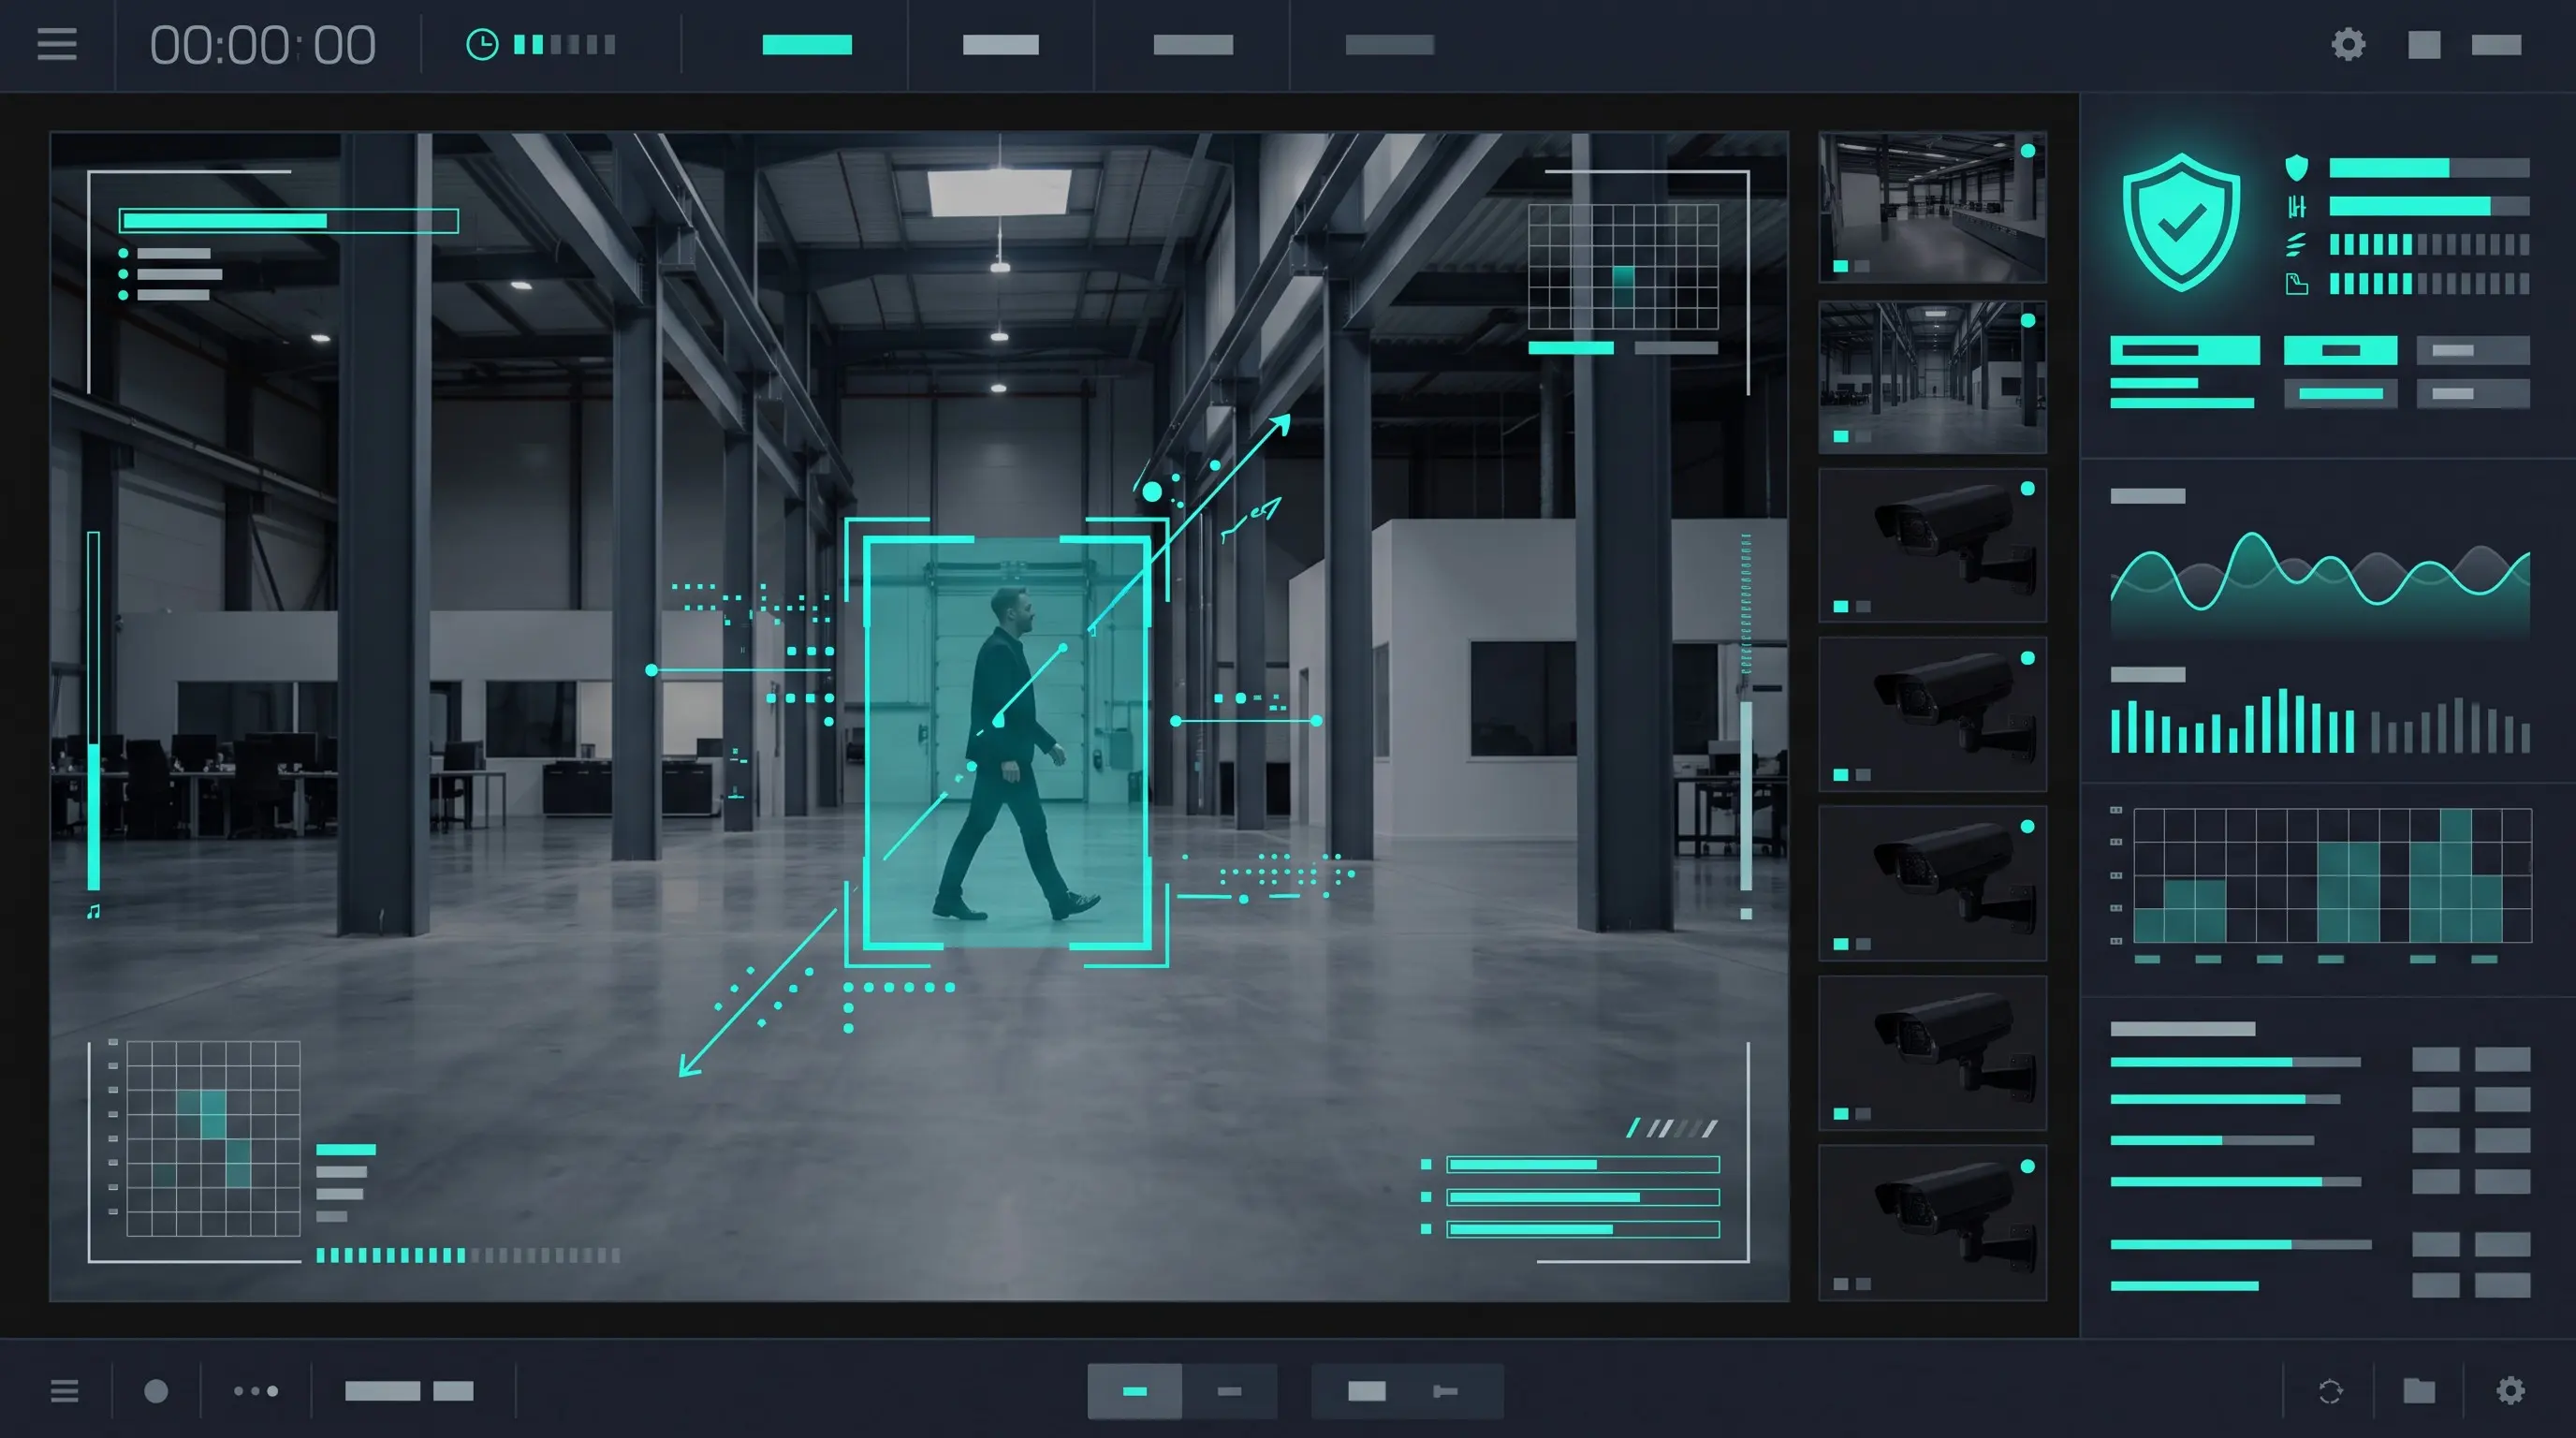2576x1438 pixels.
Task: Click the equalizer sliders icon in status panel
Action: pyautogui.click(x=2297, y=207)
